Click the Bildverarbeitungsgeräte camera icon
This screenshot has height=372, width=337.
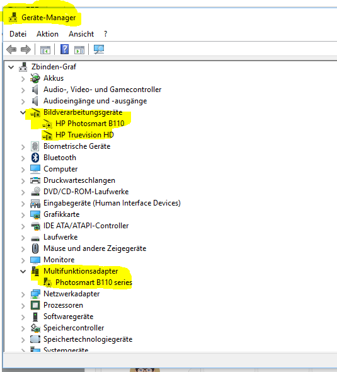(x=35, y=112)
